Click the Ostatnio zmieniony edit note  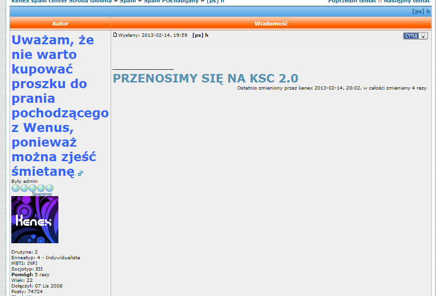pos(331,88)
